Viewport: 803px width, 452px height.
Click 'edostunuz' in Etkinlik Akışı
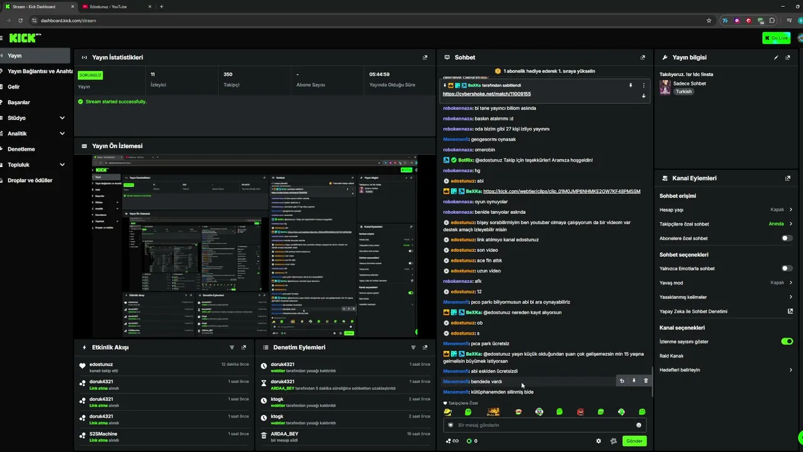pos(101,364)
